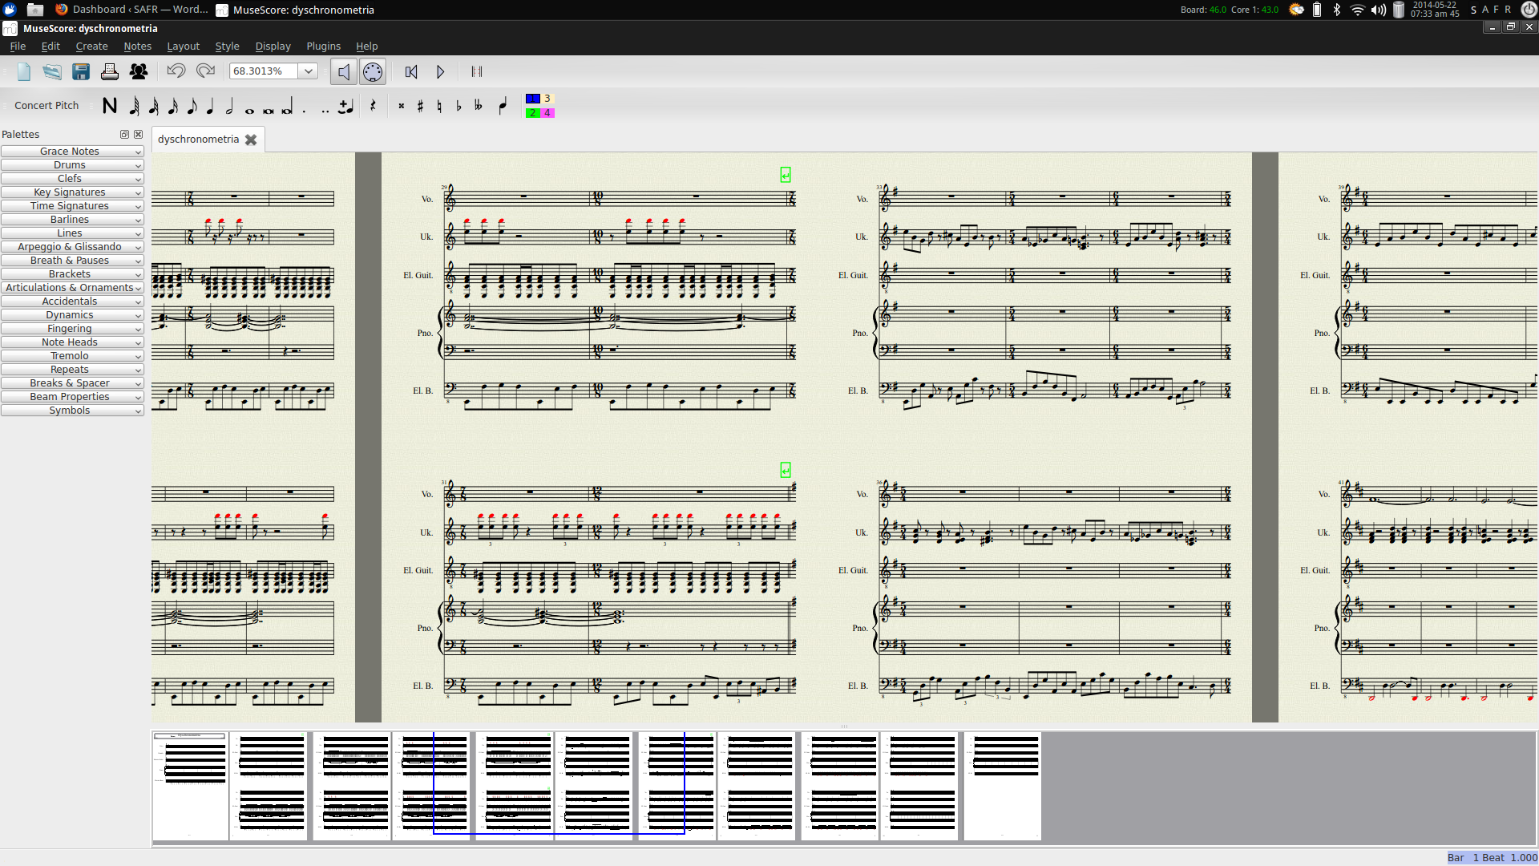Open a score using the folder icon

click(52, 72)
